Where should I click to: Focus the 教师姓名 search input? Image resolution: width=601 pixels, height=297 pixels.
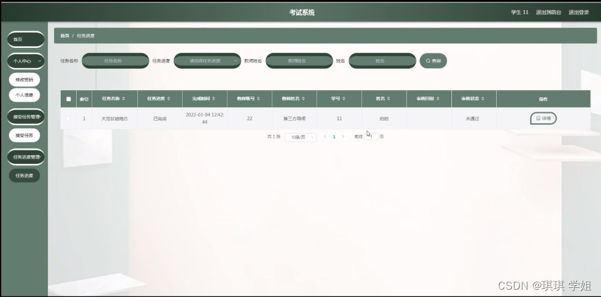[x=299, y=61]
